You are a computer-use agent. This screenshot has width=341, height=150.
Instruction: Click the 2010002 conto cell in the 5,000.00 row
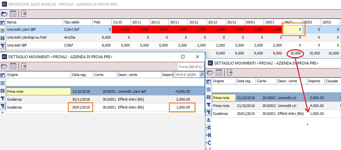tap(267, 98)
